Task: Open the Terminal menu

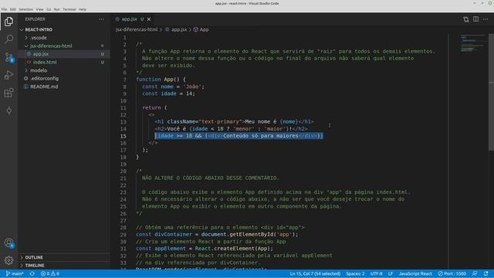Action: (x=69, y=9)
